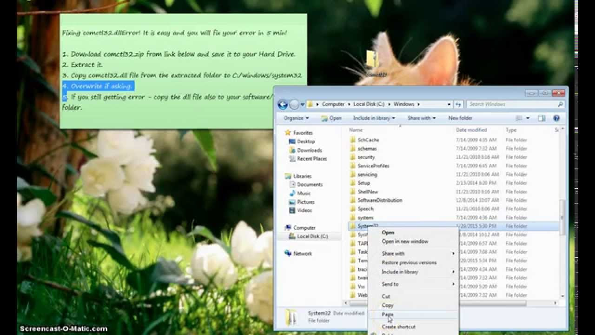Open the Pictures library
The image size is (595, 335).
pos(306,202)
